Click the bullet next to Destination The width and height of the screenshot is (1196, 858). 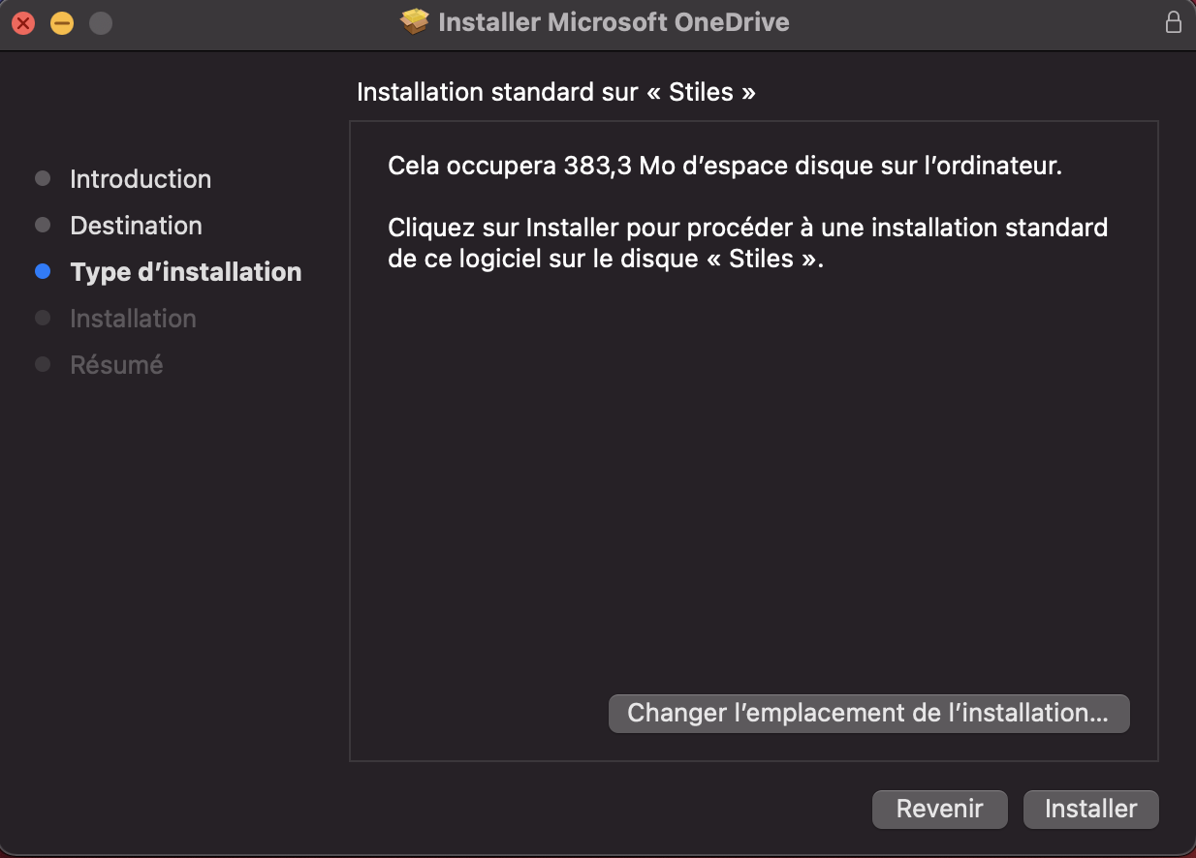coord(43,226)
